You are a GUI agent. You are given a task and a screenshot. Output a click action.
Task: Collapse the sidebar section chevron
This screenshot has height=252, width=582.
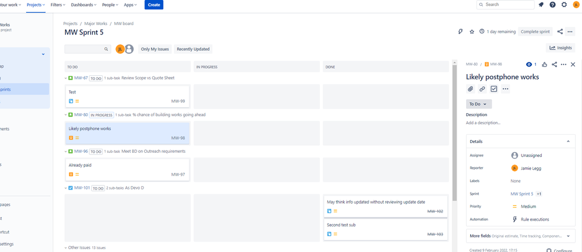pos(43,54)
